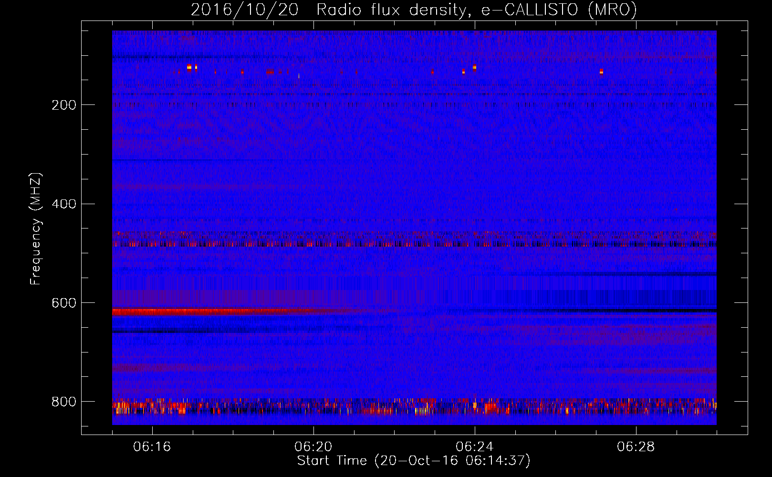
Task: Click the noisy interference band near 810 MHz
Action: (414, 407)
